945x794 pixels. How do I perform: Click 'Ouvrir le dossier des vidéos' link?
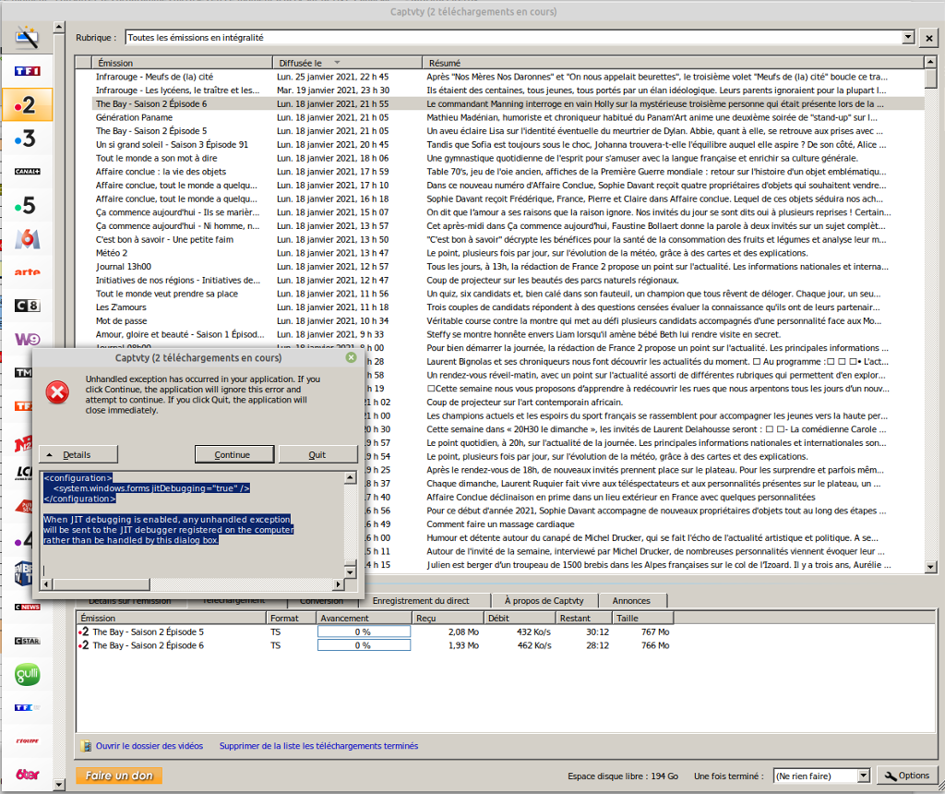pos(149,746)
